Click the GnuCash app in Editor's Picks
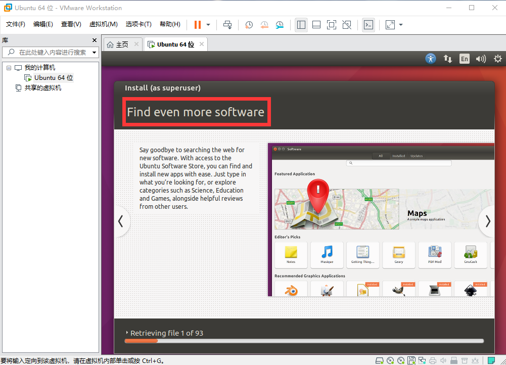 471,255
